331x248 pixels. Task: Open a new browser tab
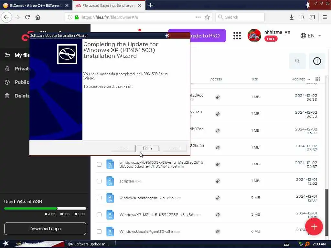151,5
